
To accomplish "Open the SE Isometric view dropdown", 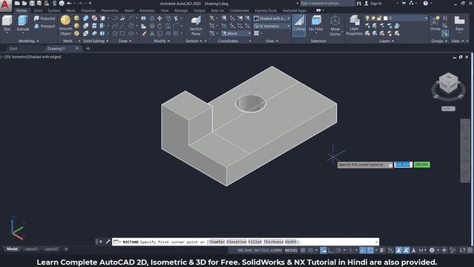I will [272, 27].
